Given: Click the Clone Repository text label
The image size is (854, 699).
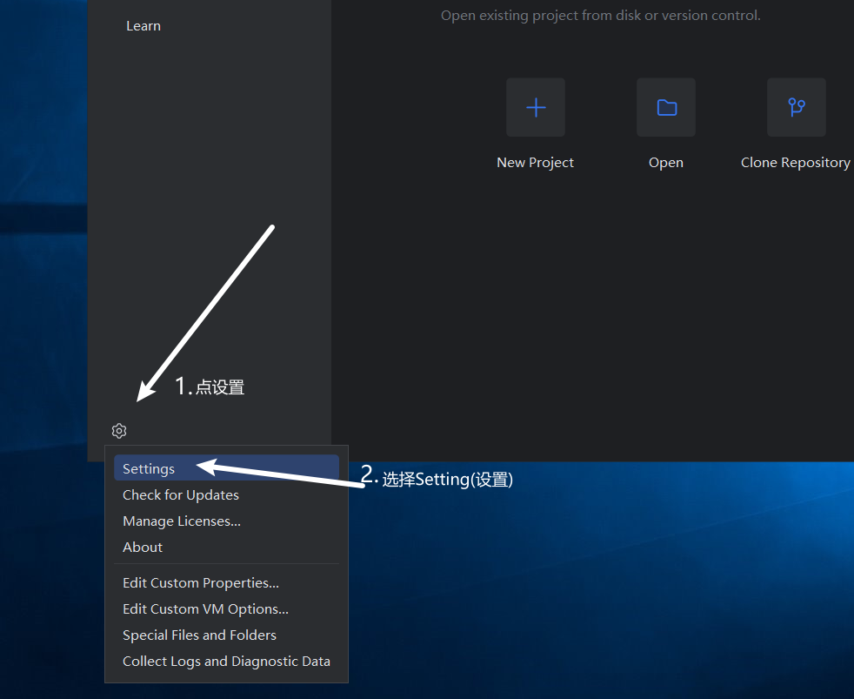Looking at the screenshot, I should (795, 163).
